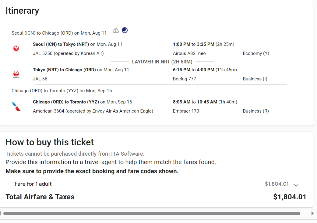Screen dimensions: 317x223
Task: Click the JAL logo on the Seoul to Tokyo flight
Action: click(x=16, y=49)
